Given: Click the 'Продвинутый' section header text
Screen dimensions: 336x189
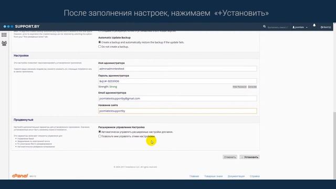Looking at the screenshot, I should (24, 120).
